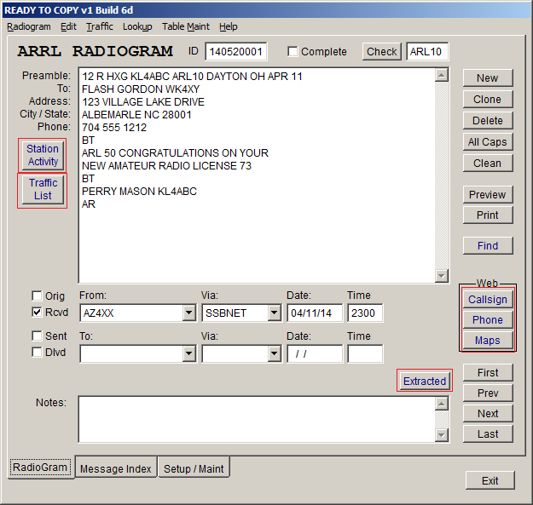Expand the empty To station dropdown
This screenshot has height=505, width=533.
click(188, 354)
